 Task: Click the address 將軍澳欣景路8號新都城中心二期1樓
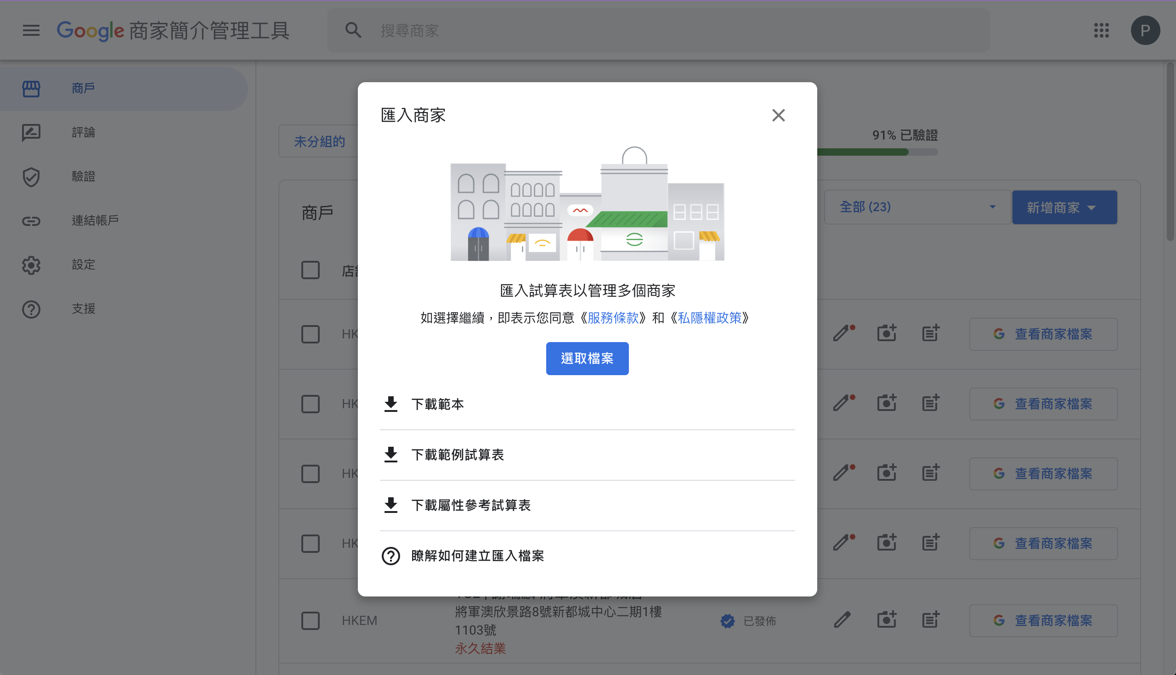click(558, 612)
